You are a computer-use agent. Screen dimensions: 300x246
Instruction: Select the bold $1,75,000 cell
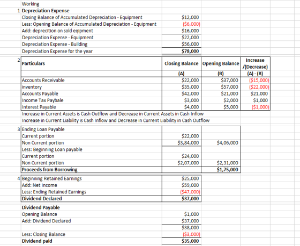point(228,170)
